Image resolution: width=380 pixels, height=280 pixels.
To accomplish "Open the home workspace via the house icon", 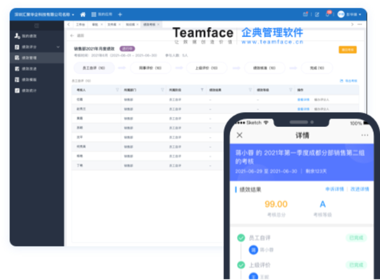I will pyautogui.click(x=83, y=15).
